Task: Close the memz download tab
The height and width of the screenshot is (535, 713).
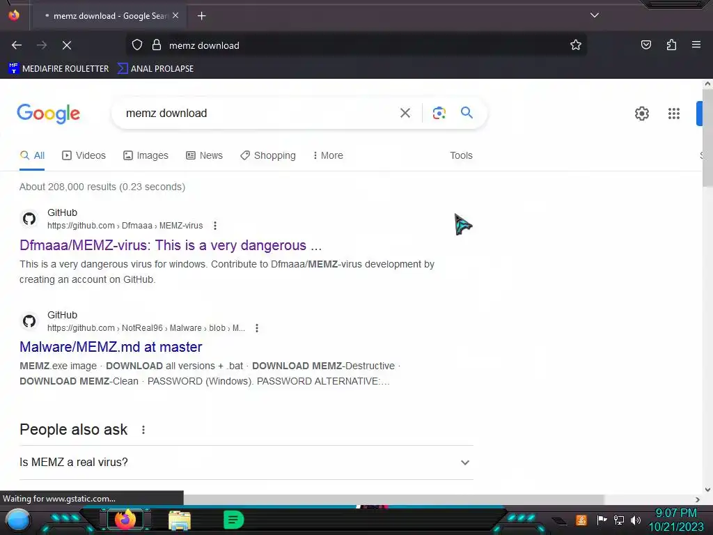Action: [x=175, y=15]
